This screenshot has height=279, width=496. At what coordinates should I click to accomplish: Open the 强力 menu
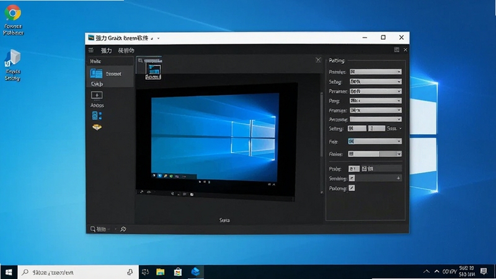pos(106,51)
